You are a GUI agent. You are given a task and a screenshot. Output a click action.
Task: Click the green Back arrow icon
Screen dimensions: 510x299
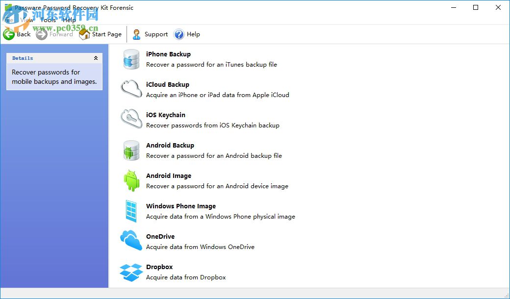tap(8, 34)
